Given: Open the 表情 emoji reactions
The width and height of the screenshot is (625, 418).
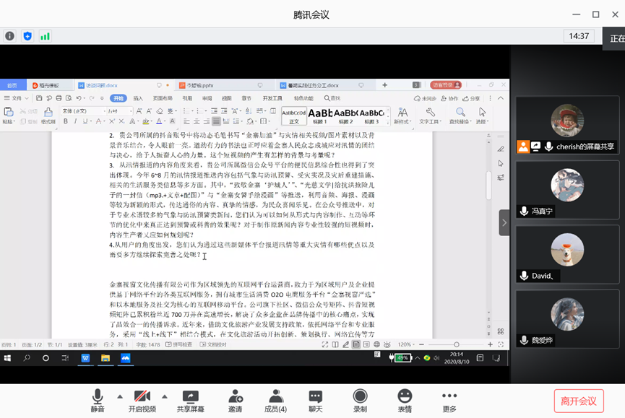Looking at the screenshot, I should click(405, 400).
